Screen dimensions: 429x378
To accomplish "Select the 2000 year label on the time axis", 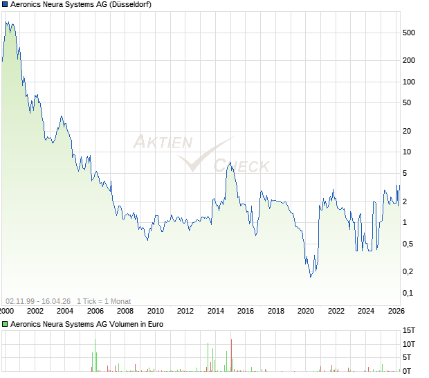I will (x=6, y=312).
